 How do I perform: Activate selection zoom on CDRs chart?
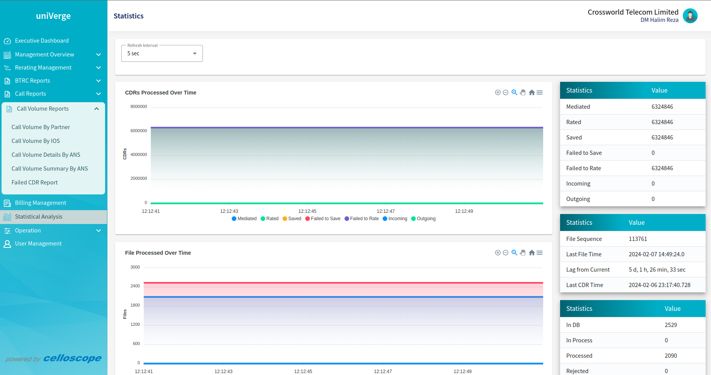(x=514, y=93)
